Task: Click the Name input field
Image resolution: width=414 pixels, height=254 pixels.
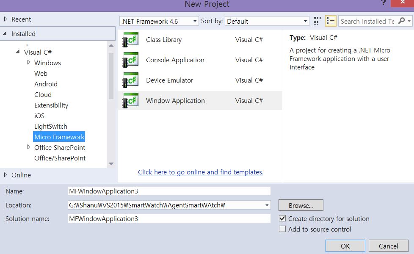Action: tap(169, 191)
